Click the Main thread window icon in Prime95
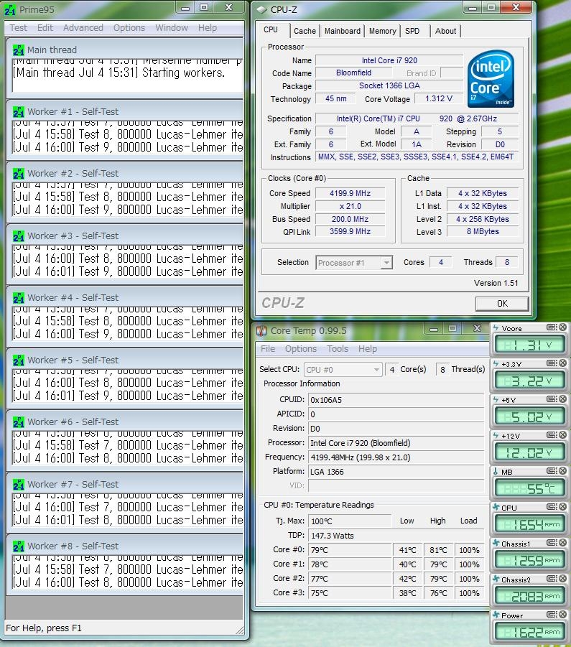 tap(19, 50)
